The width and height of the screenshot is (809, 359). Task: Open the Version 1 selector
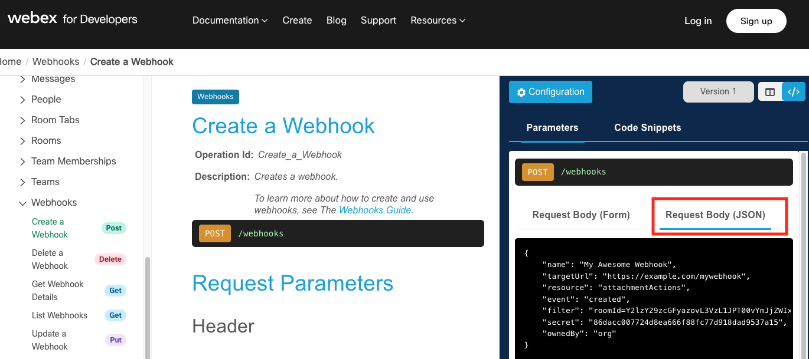tap(718, 92)
